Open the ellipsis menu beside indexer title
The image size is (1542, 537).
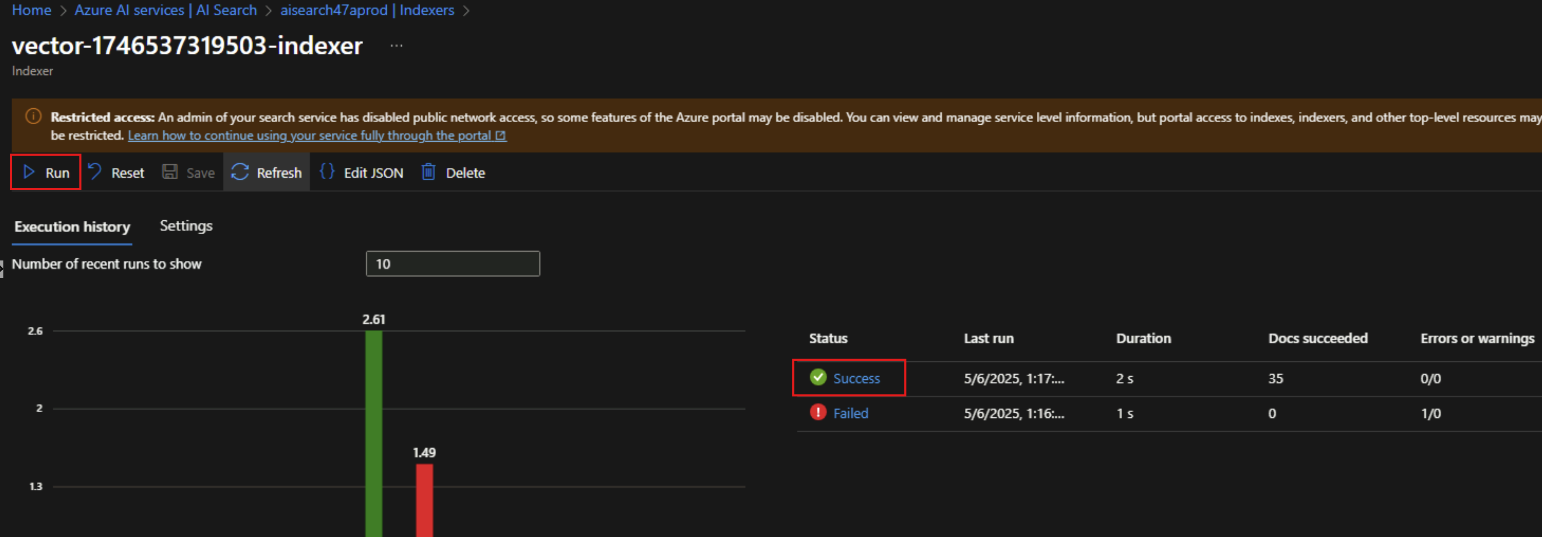(x=396, y=46)
